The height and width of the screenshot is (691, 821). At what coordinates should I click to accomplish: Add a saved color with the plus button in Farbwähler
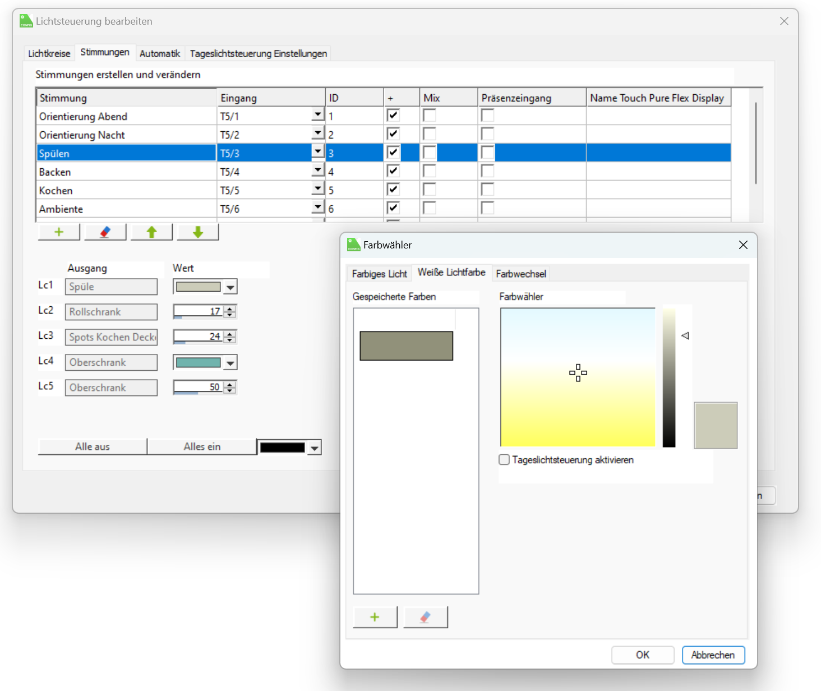tap(375, 617)
